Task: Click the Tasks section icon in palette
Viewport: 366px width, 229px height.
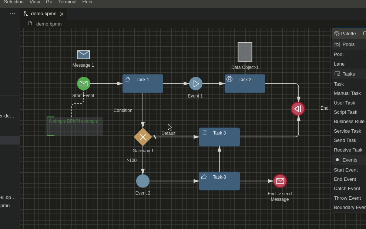Action: point(337,74)
